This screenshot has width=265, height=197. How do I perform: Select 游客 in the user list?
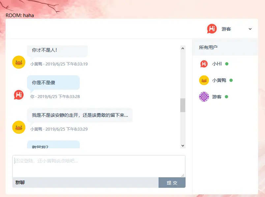[x=217, y=97]
